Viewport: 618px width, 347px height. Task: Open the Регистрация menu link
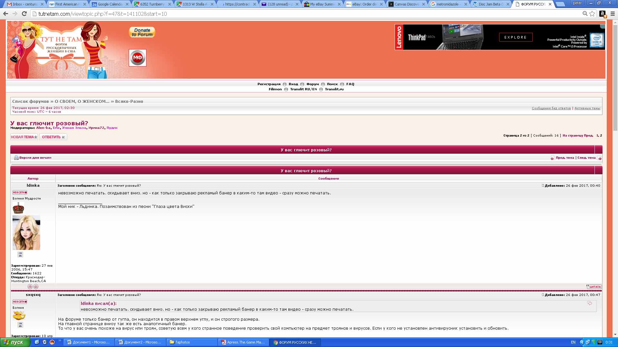(269, 84)
